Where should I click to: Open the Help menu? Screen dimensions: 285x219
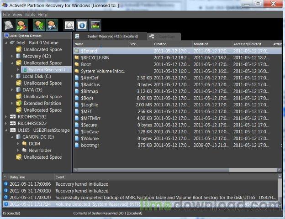(42, 15)
